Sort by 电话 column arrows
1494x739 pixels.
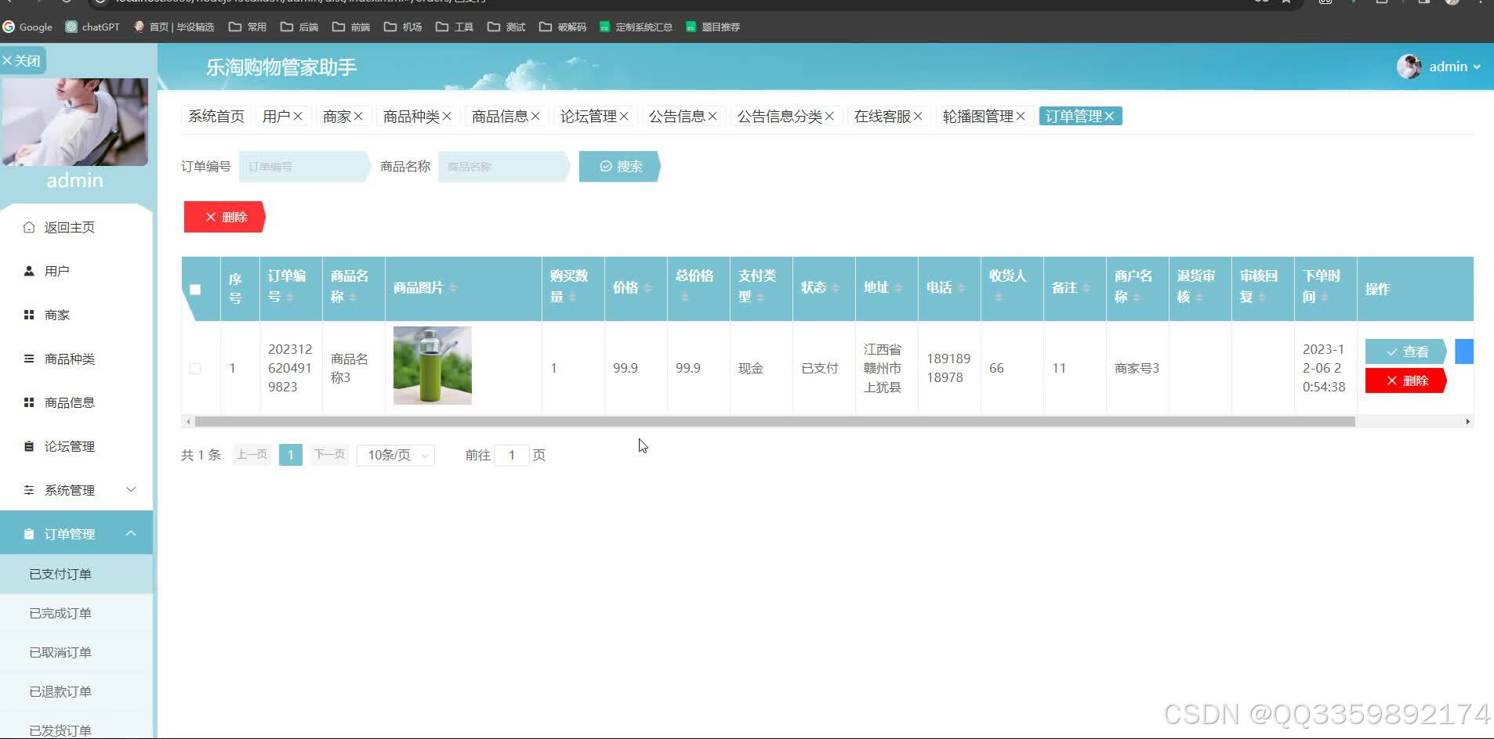click(961, 288)
